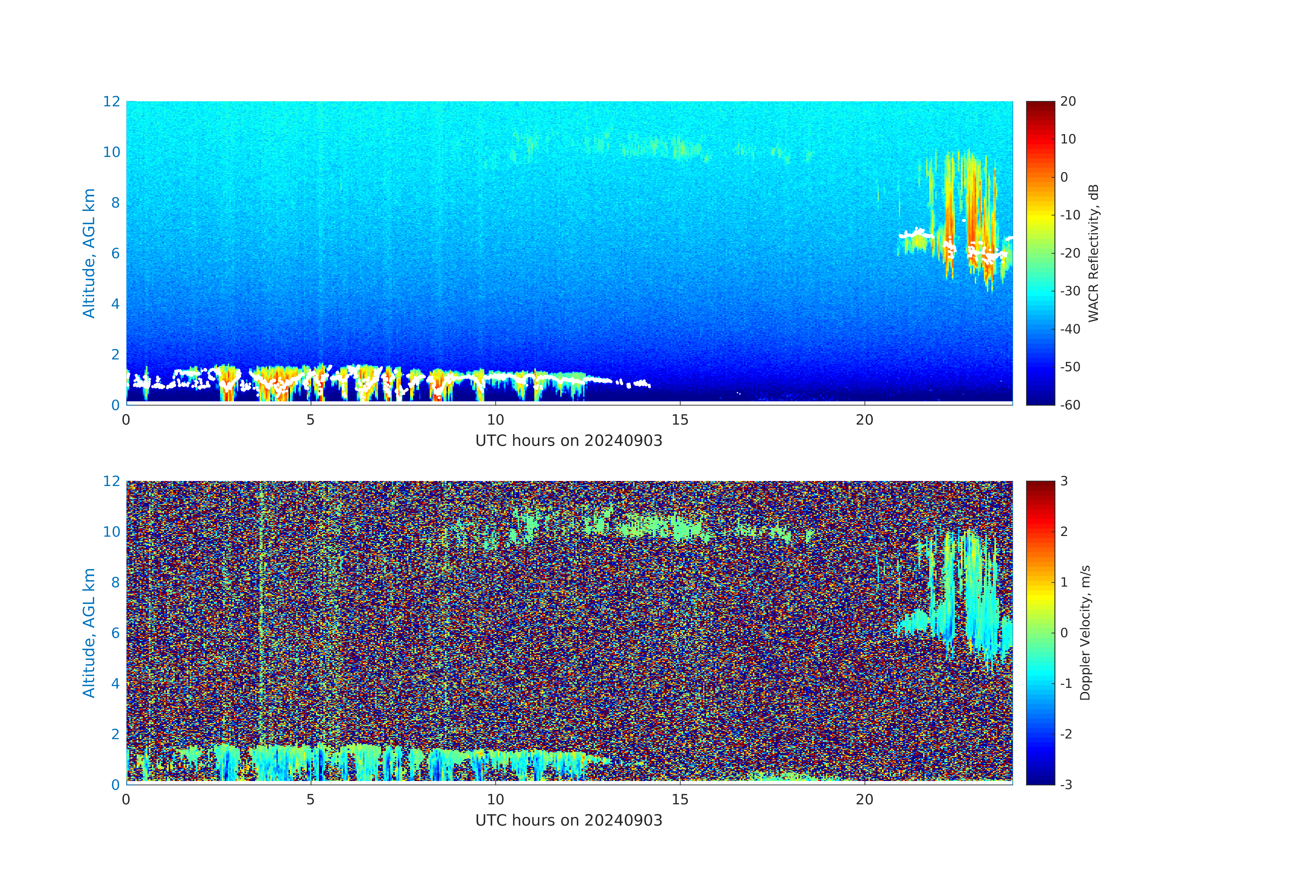Click the 3 label at the Doppler colorbar top

click(1064, 481)
